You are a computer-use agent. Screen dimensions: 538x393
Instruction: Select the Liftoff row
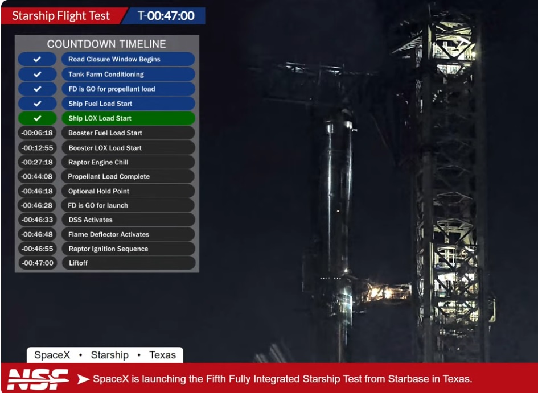tap(128, 263)
